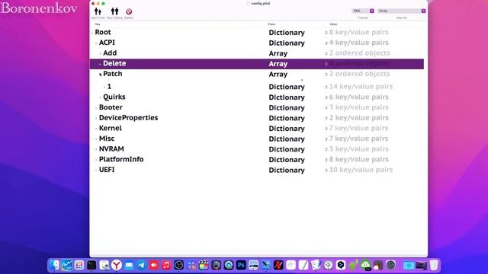Open the red arrow app in Dock
This screenshot has width=488, height=274.
[154, 265]
